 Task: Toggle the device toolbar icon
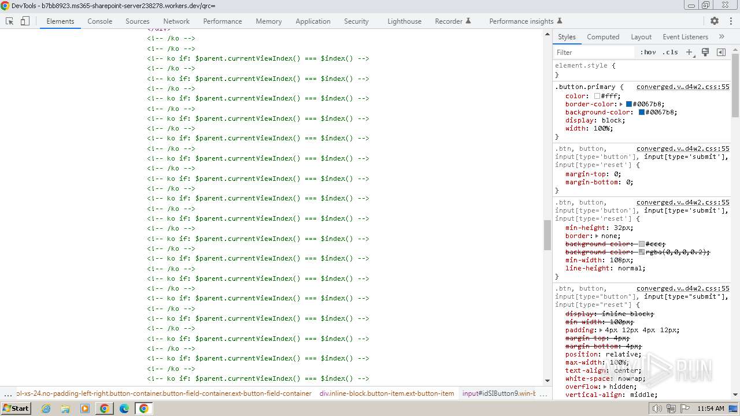point(25,21)
